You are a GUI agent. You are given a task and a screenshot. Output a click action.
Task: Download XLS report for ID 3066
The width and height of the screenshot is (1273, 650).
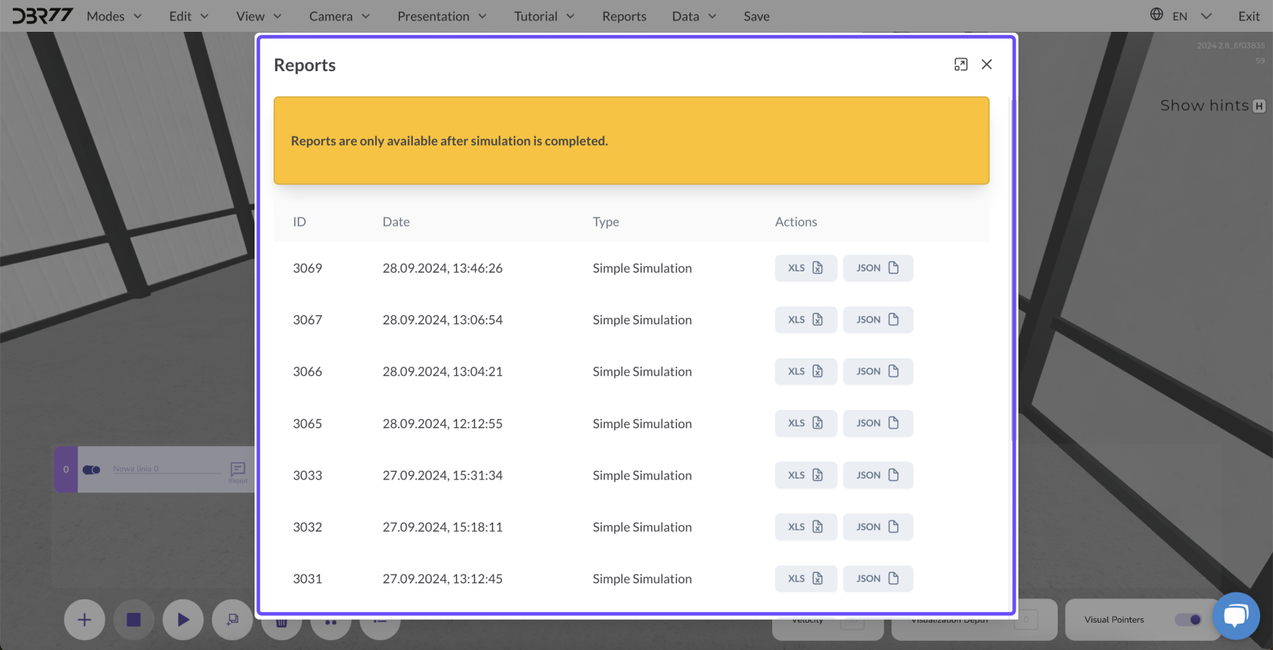tap(805, 371)
